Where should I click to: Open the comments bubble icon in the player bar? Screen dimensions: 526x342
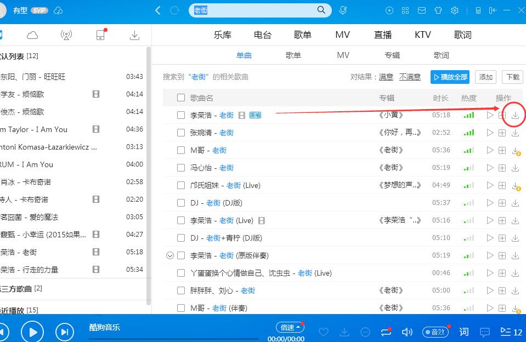click(x=485, y=332)
